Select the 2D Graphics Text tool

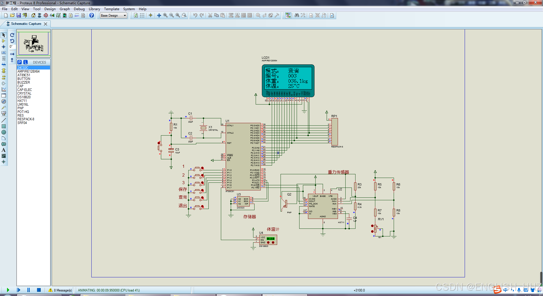point(4,150)
